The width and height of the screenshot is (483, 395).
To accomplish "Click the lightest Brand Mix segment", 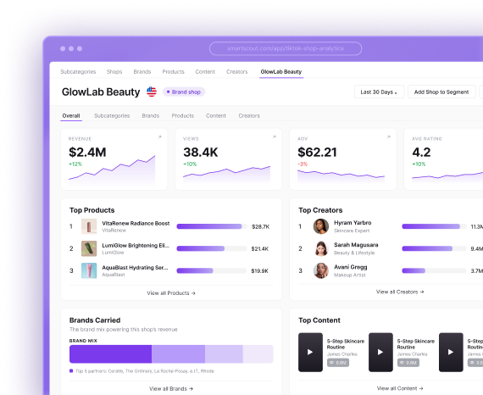I will [x=258, y=354].
